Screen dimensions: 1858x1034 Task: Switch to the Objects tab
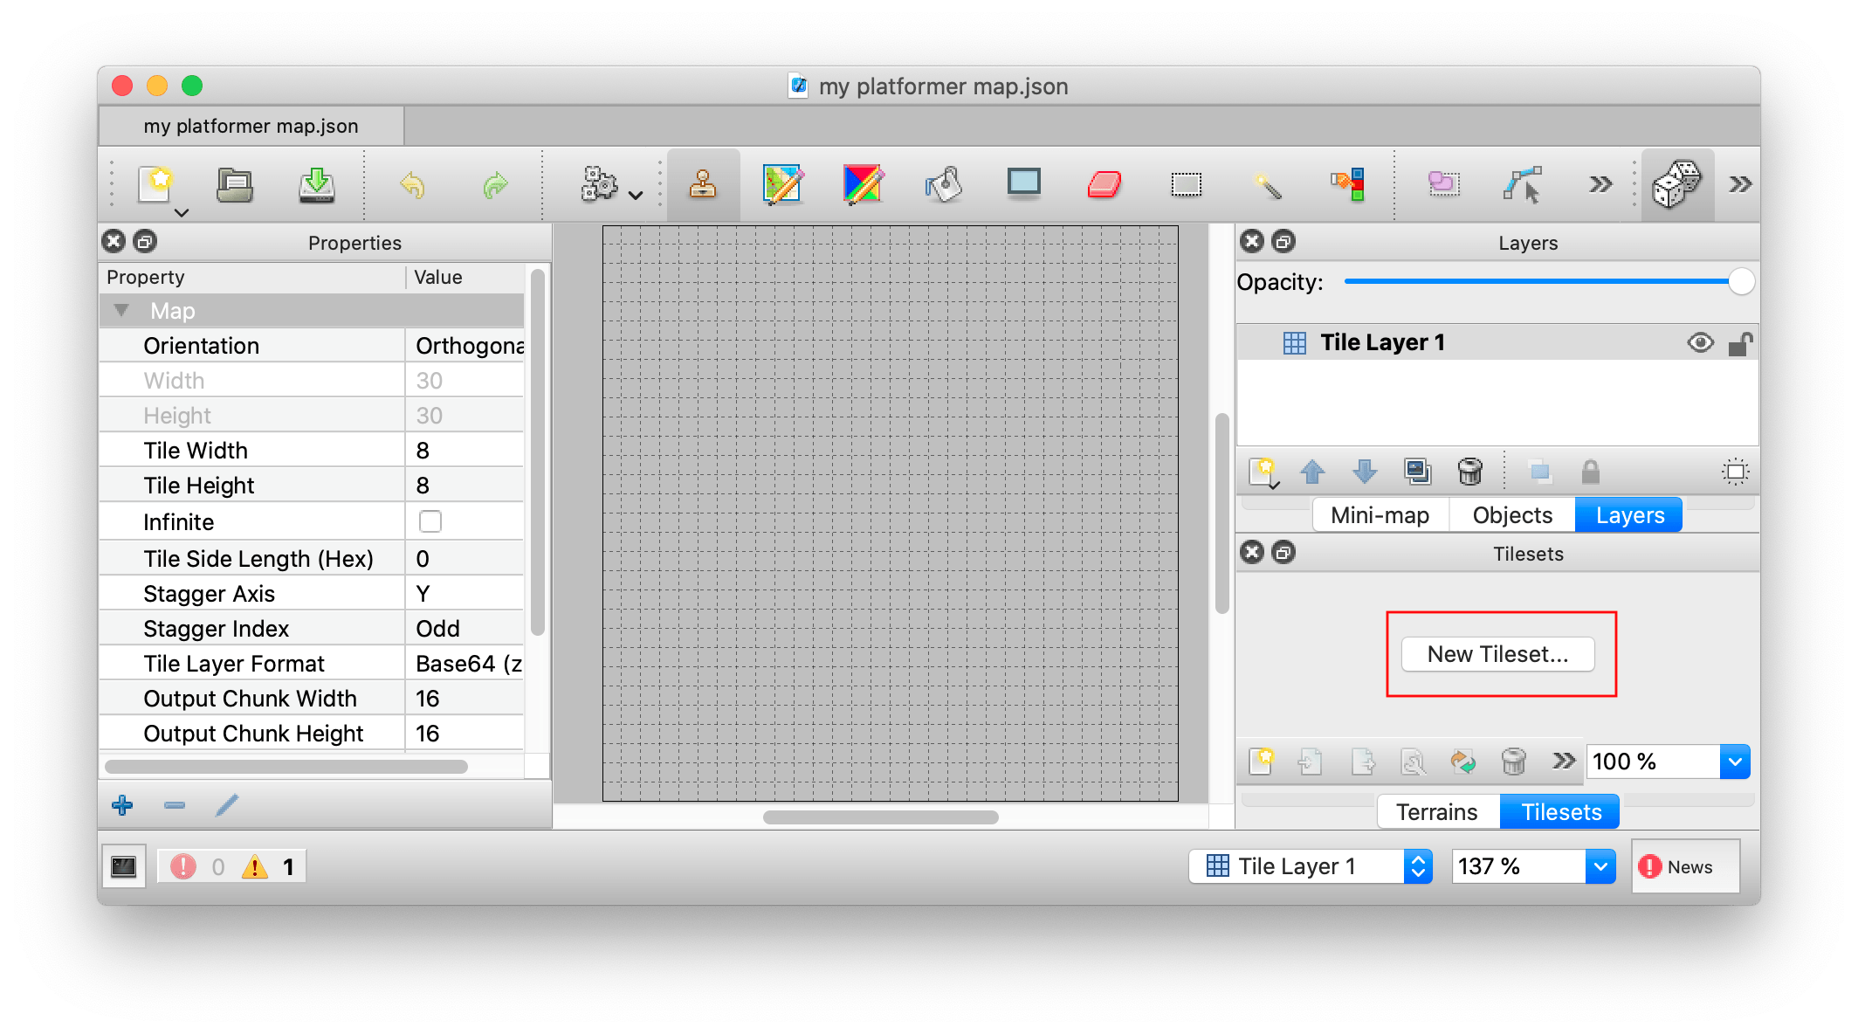[1512, 515]
